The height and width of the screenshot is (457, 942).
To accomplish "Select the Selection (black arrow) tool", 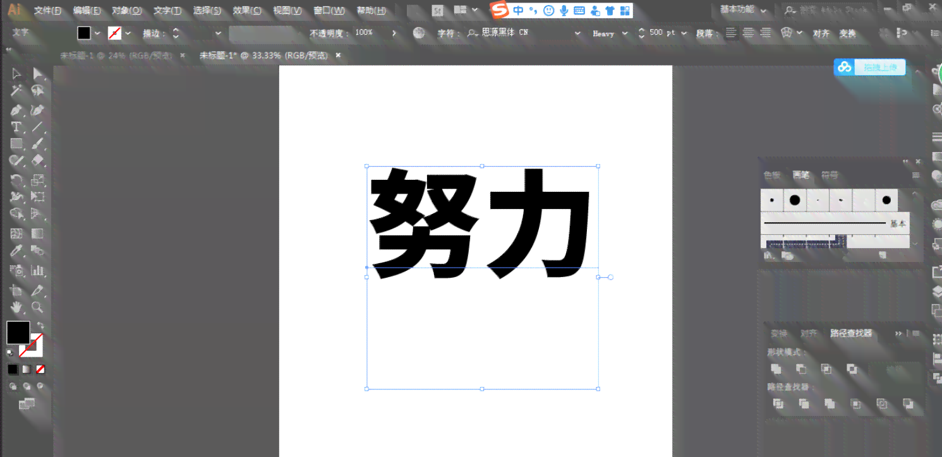I will [17, 74].
